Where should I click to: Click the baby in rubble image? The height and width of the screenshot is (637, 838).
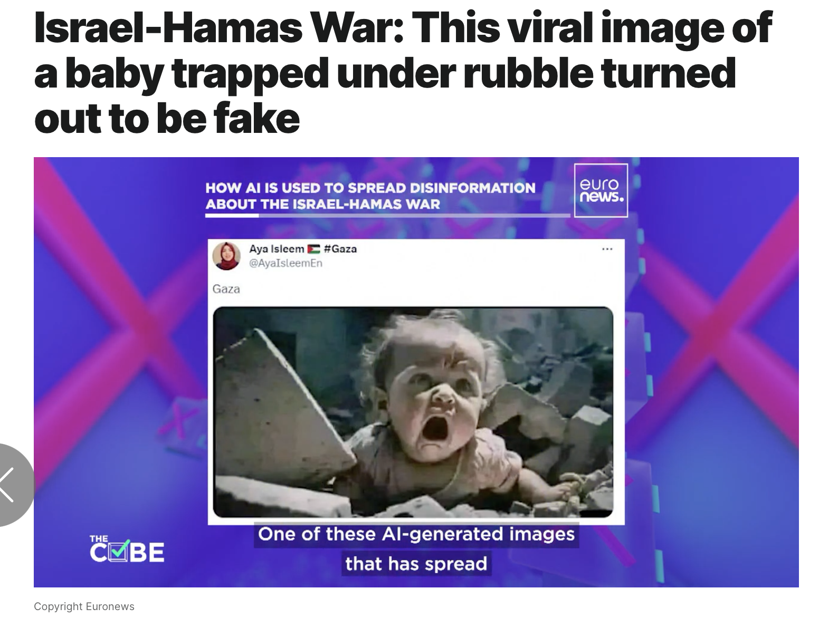coord(413,412)
